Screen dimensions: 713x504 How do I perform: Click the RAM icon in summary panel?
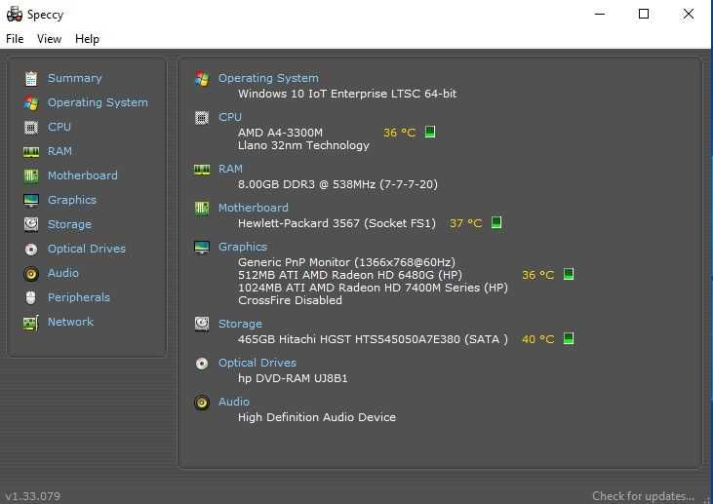(202, 170)
